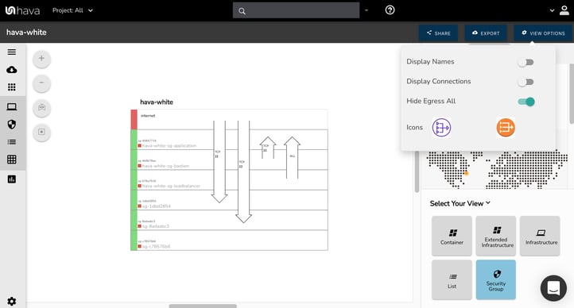This screenshot has height=308, width=574.
Task: Click the Export button
Action: click(x=486, y=33)
